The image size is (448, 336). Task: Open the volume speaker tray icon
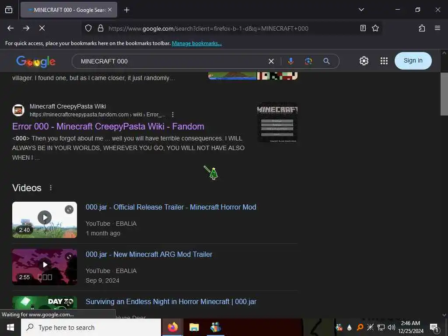click(391, 327)
